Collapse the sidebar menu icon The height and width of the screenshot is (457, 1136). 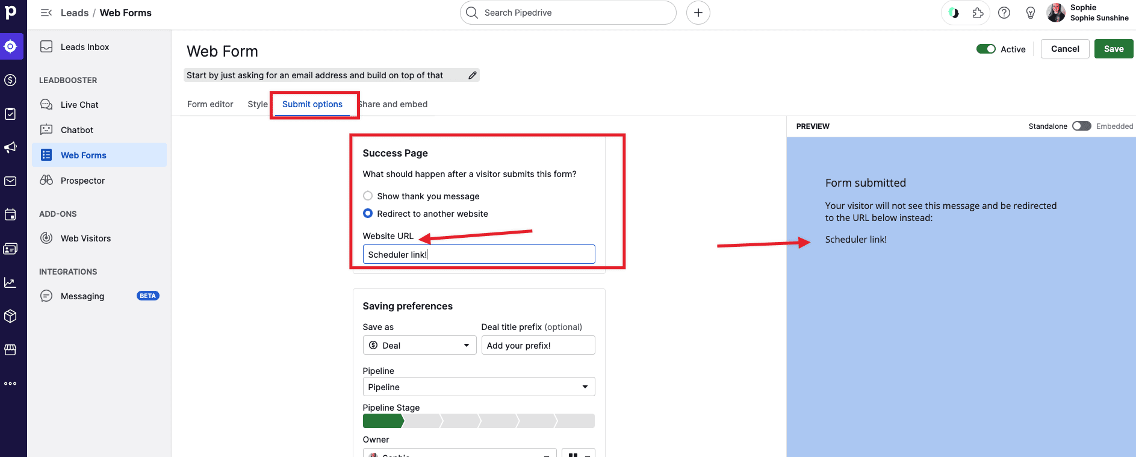(46, 13)
